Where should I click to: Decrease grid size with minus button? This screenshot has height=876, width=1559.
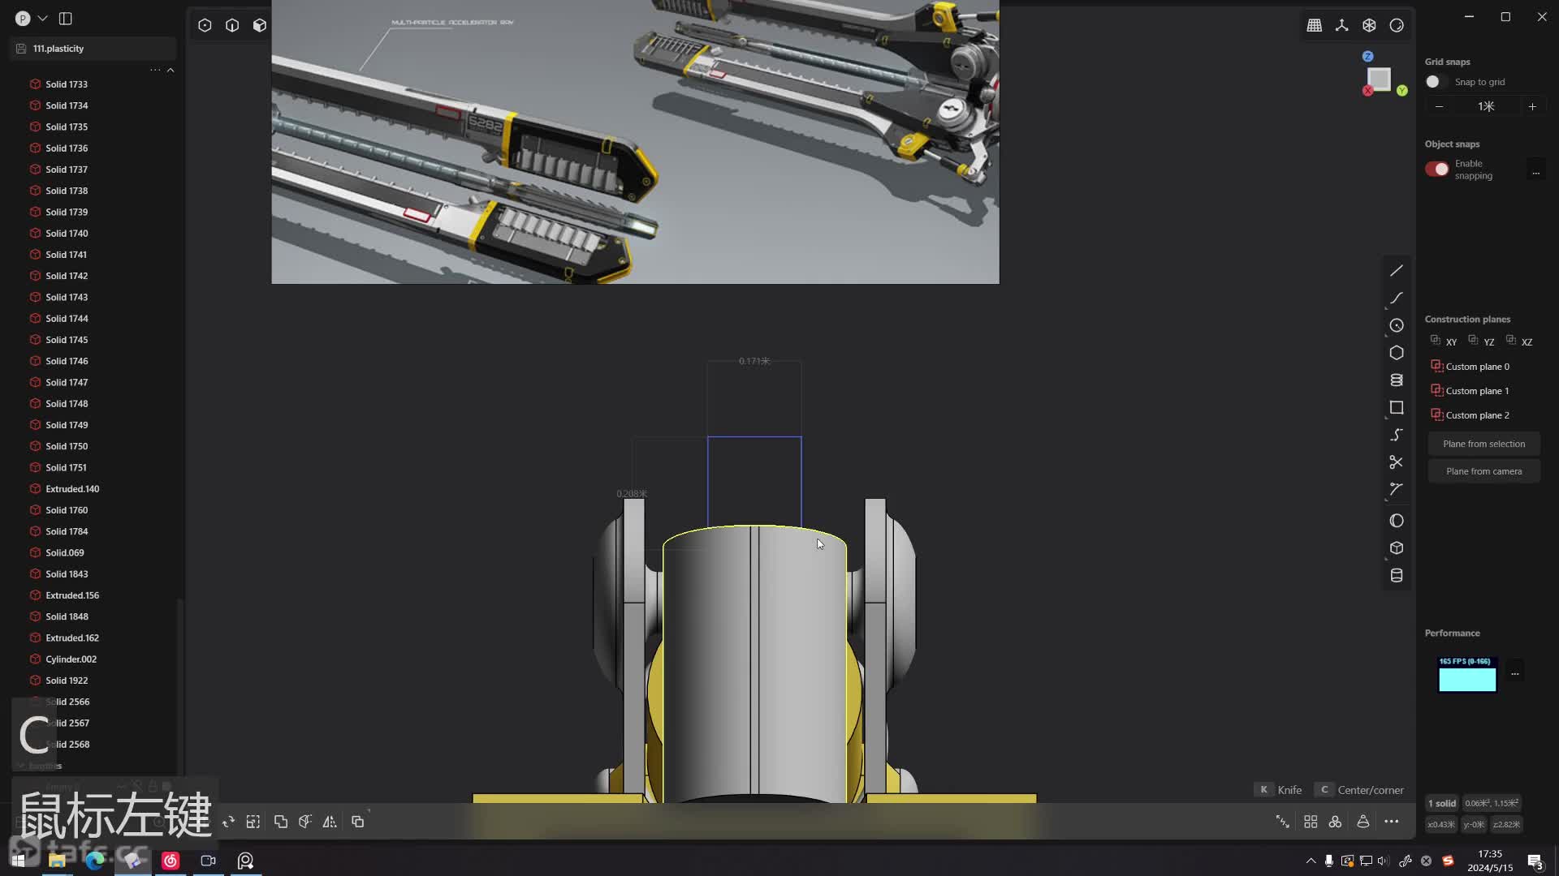point(1440,106)
